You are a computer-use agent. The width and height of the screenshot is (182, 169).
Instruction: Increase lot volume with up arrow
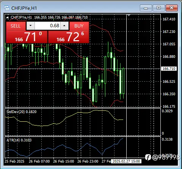(x=64, y=26)
